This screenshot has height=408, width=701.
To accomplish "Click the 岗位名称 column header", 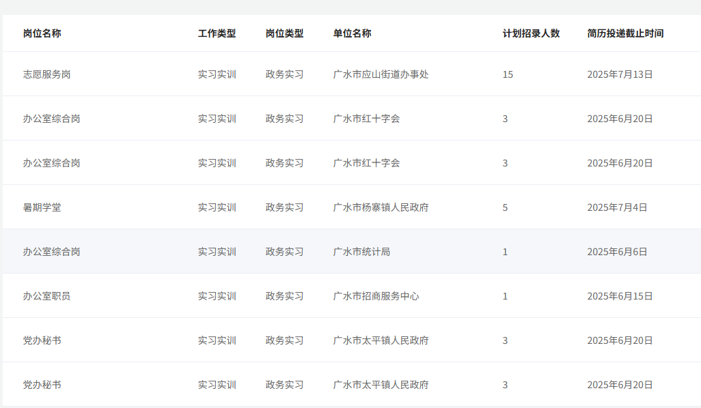I will pos(42,33).
